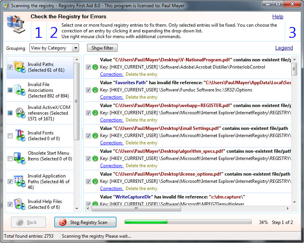
Task: Click the Invalid Help Files (Selected 6 of 6) label
Action: [45, 204]
